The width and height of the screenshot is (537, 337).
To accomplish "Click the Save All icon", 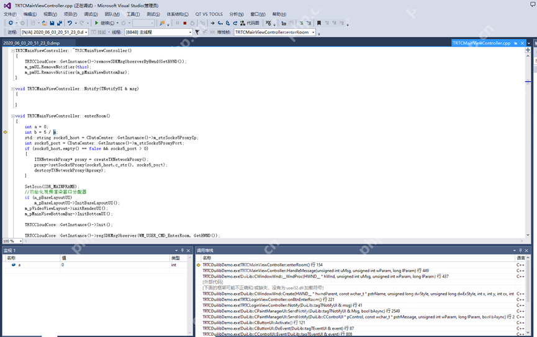I will point(60,23).
